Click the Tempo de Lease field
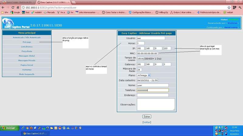Screen dimensions: 243x136 (141, 59)
